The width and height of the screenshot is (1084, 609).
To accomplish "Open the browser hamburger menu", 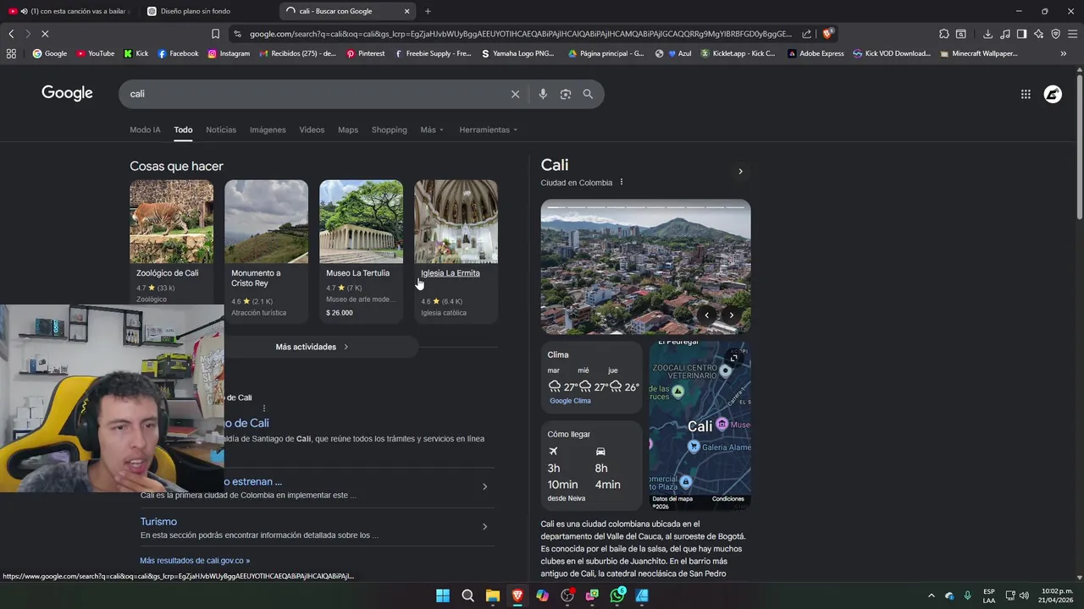I will tap(1073, 34).
